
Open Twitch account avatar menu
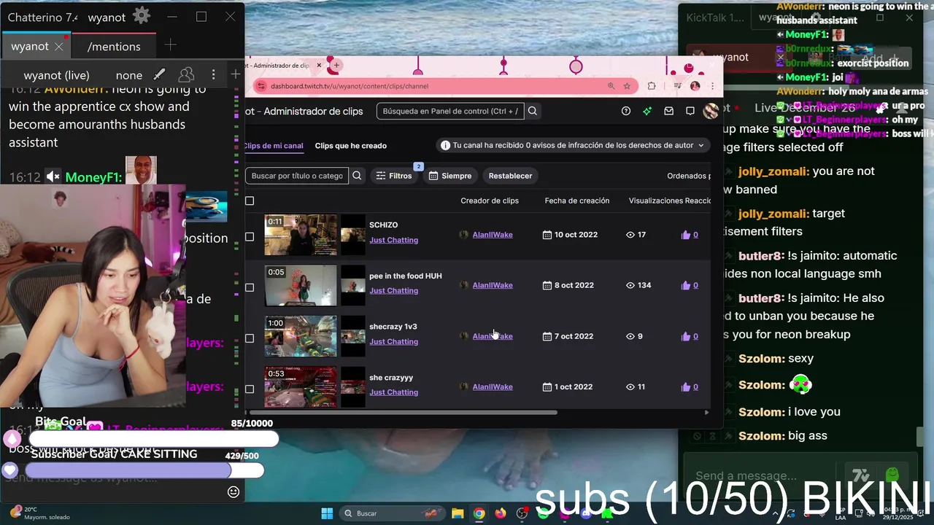710,111
